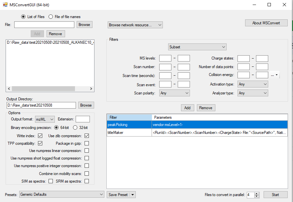
Task: Select the titleMaker filter row
Action: coord(197,133)
